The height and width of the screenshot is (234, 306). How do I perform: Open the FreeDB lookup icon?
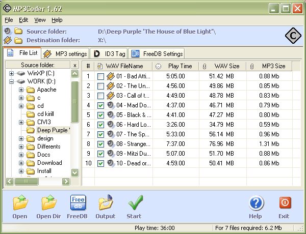[78, 204]
